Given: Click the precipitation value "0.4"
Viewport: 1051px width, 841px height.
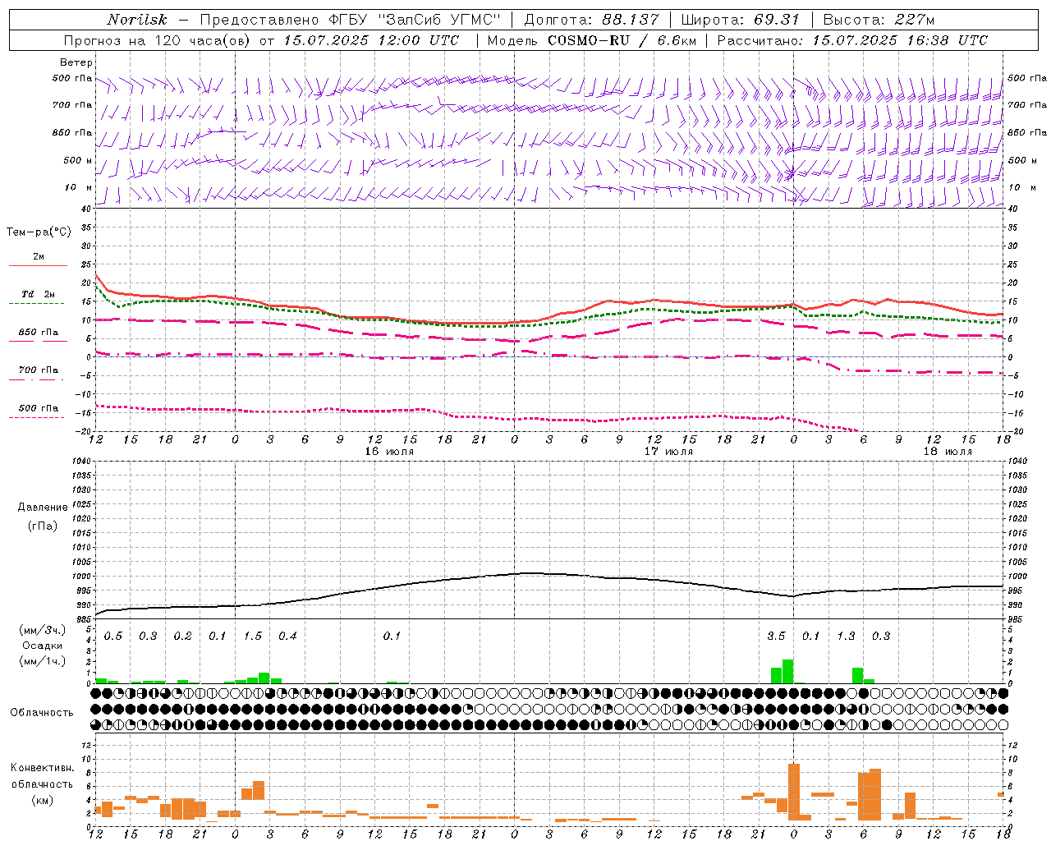Looking at the screenshot, I should coord(287,636).
